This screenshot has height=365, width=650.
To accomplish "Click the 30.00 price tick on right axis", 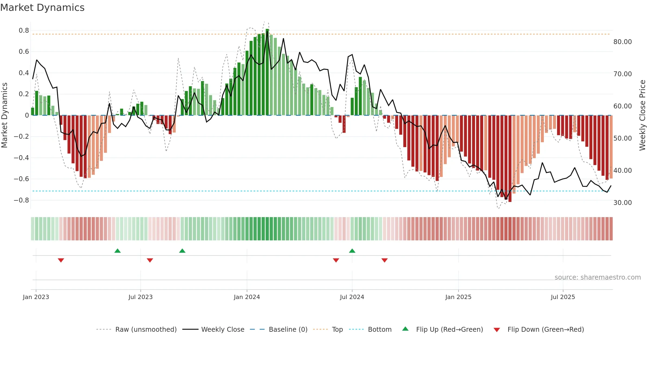I will tap(623, 203).
